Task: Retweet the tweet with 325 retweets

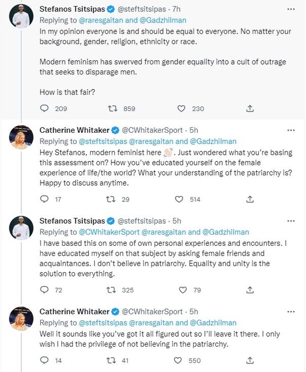Action: (x=113, y=290)
